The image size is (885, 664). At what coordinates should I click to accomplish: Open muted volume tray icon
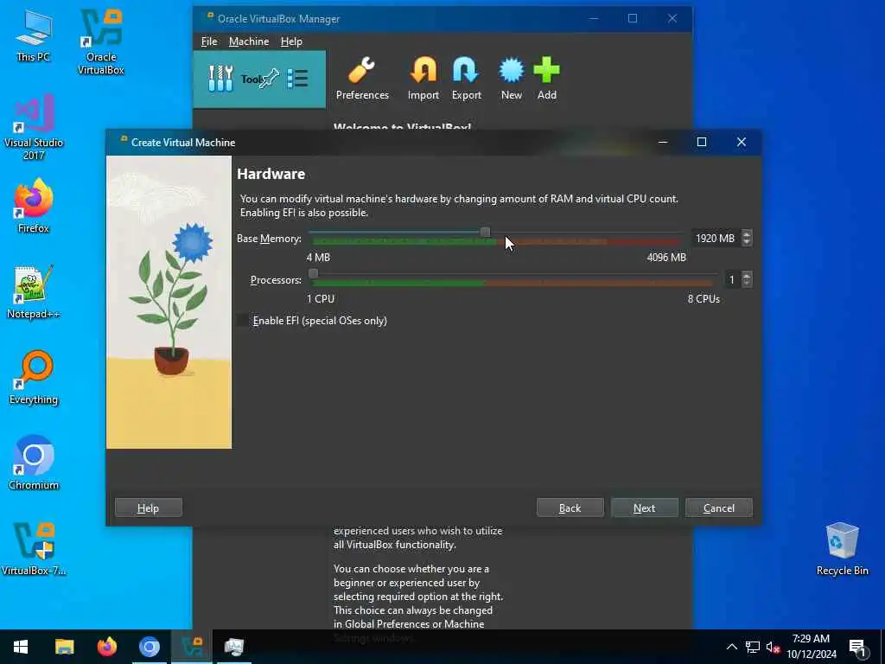click(774, 647)
